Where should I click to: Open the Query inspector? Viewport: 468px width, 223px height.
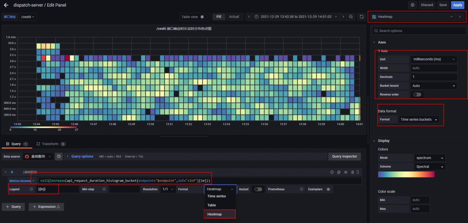pyautogui.click(x=344, y=156)
